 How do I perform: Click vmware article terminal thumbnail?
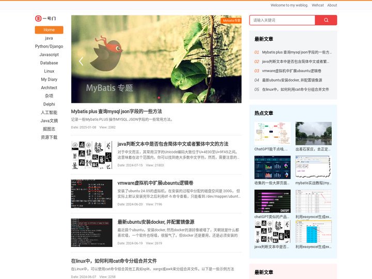click(x=91, y=194)
